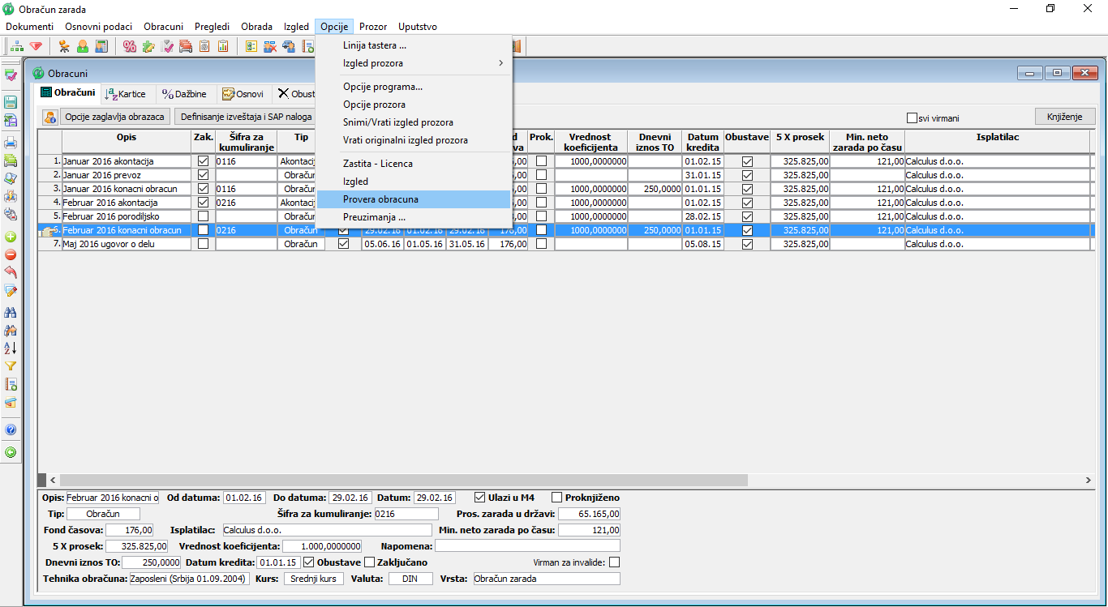Click the 'Knjiženje' button
This screenshot has height=607, width=1108.
1064,117
